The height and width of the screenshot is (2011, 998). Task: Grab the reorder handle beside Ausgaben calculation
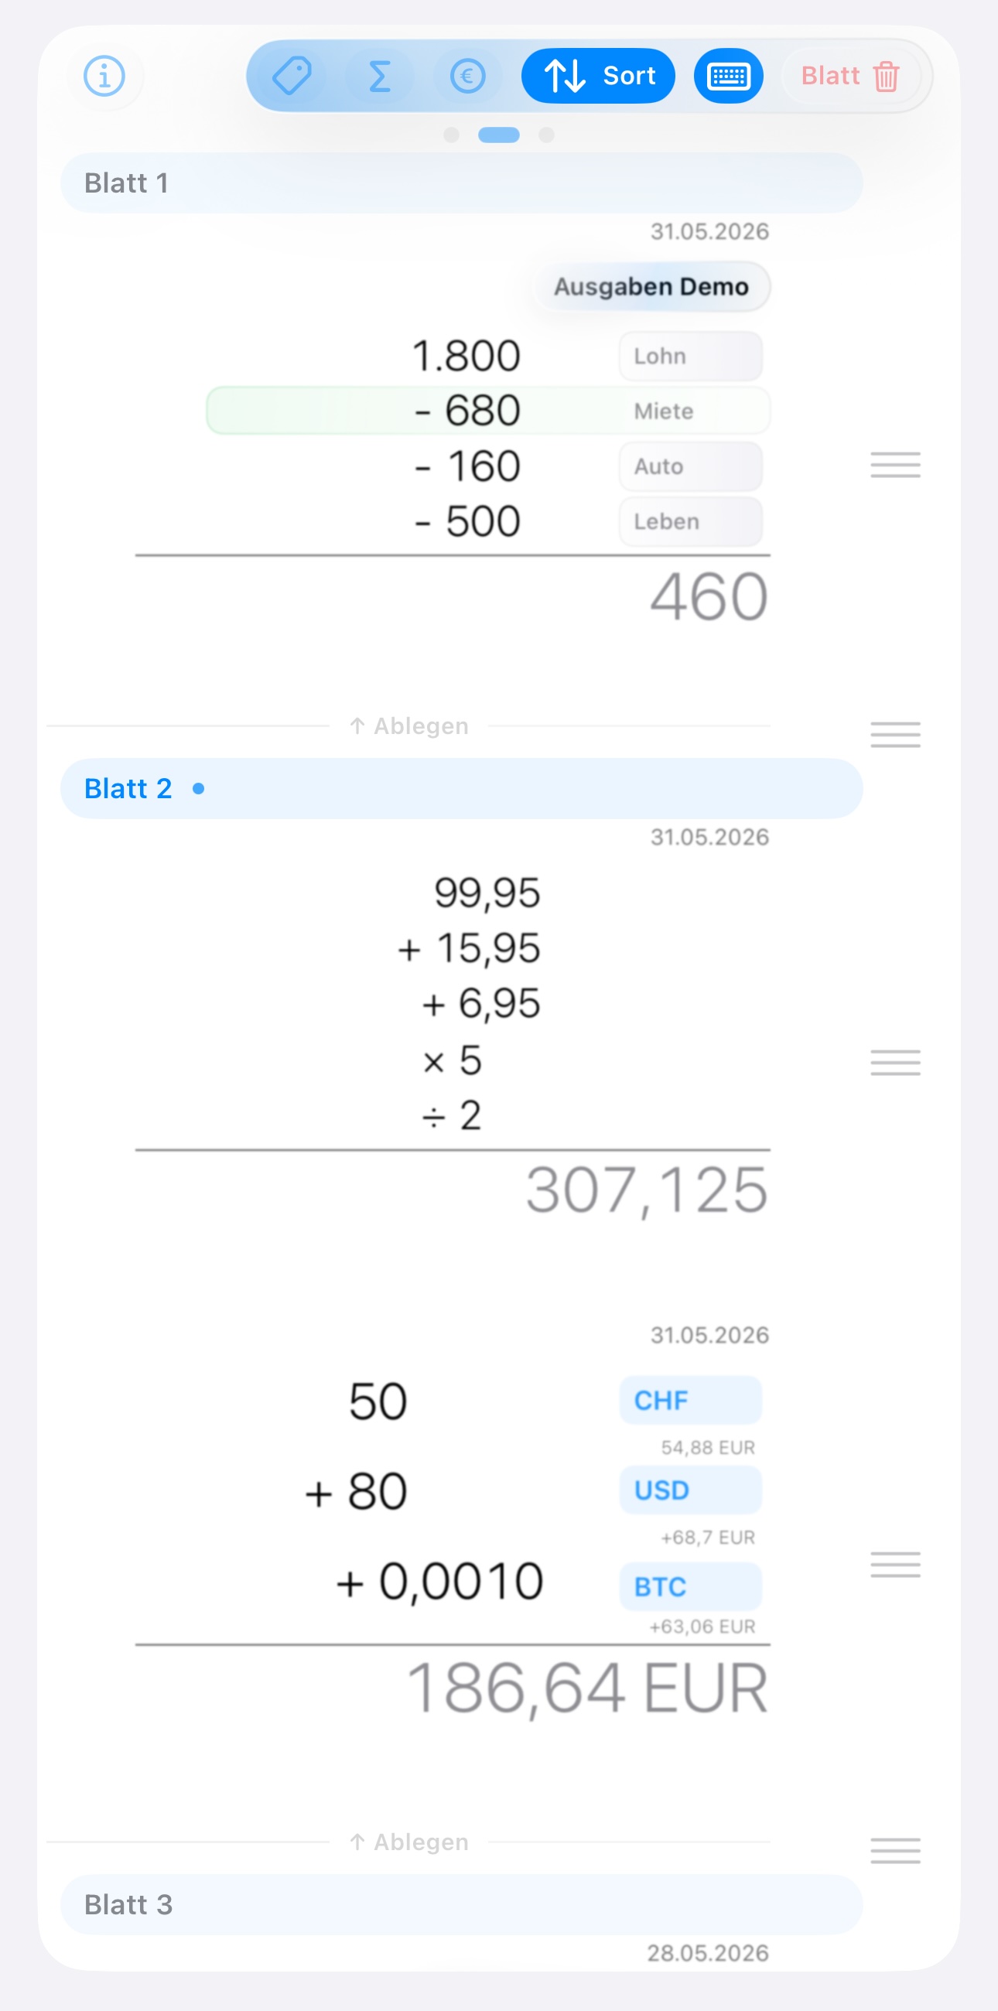895,466
